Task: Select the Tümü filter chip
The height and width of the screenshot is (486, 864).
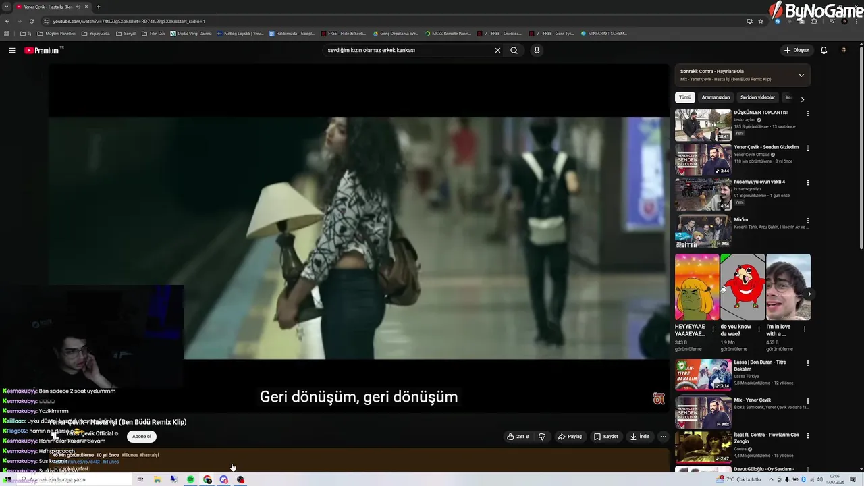Action: (x=685, y=97)
